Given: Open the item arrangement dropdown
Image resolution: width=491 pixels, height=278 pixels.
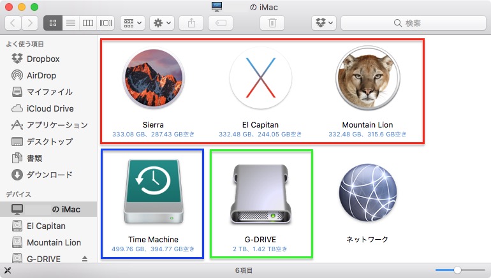Looking at the screenshot, I should (133, 23).
